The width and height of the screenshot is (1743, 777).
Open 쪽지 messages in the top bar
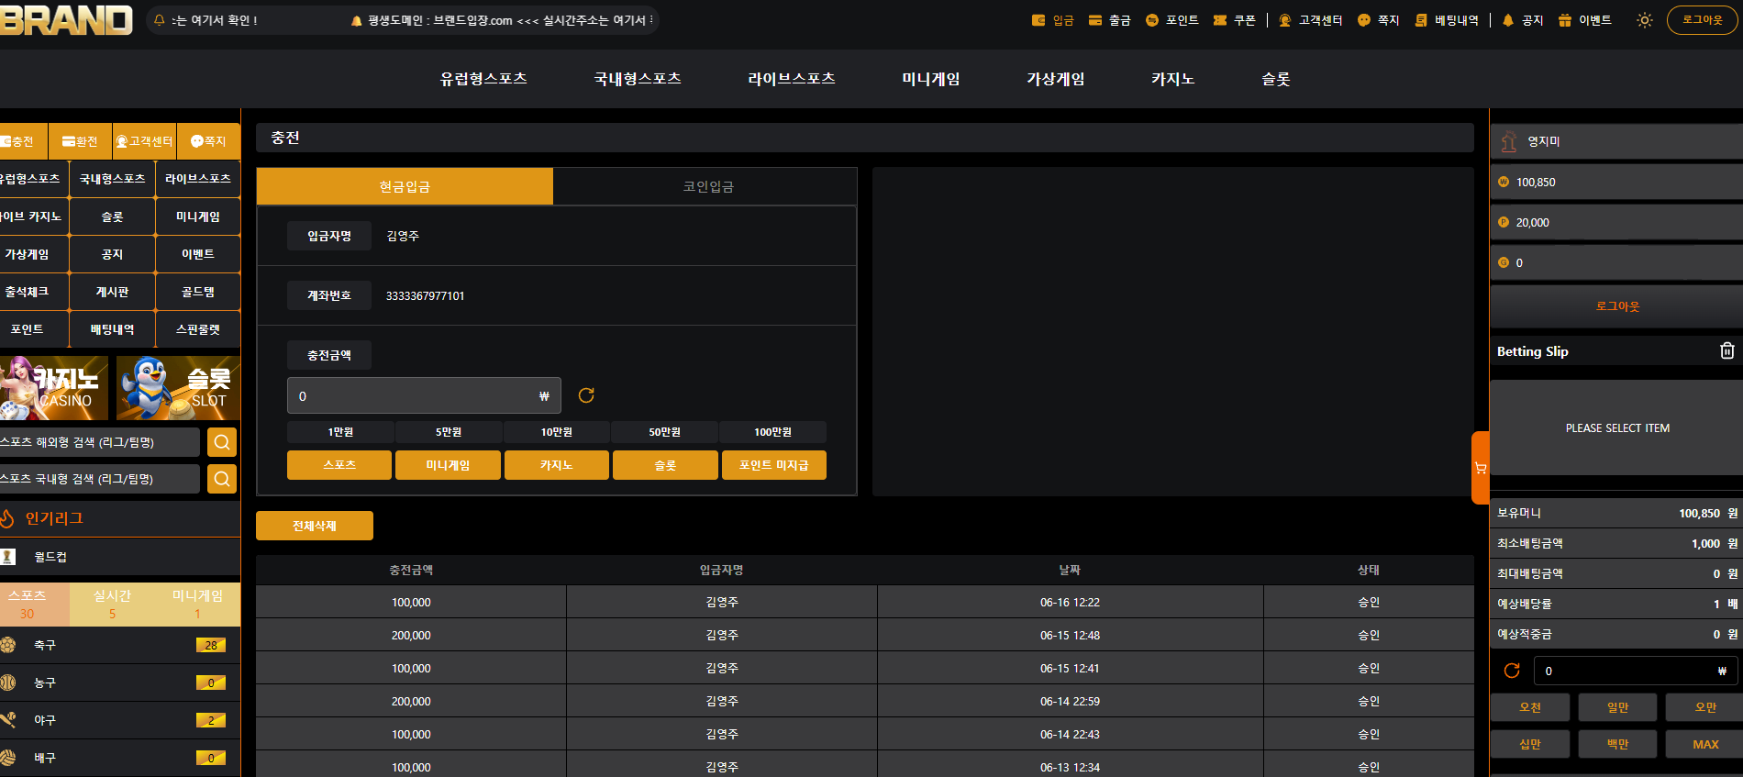(x=1378, y=20)
